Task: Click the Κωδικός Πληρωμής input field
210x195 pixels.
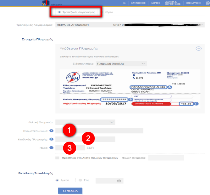Action: tap(85, 139)
